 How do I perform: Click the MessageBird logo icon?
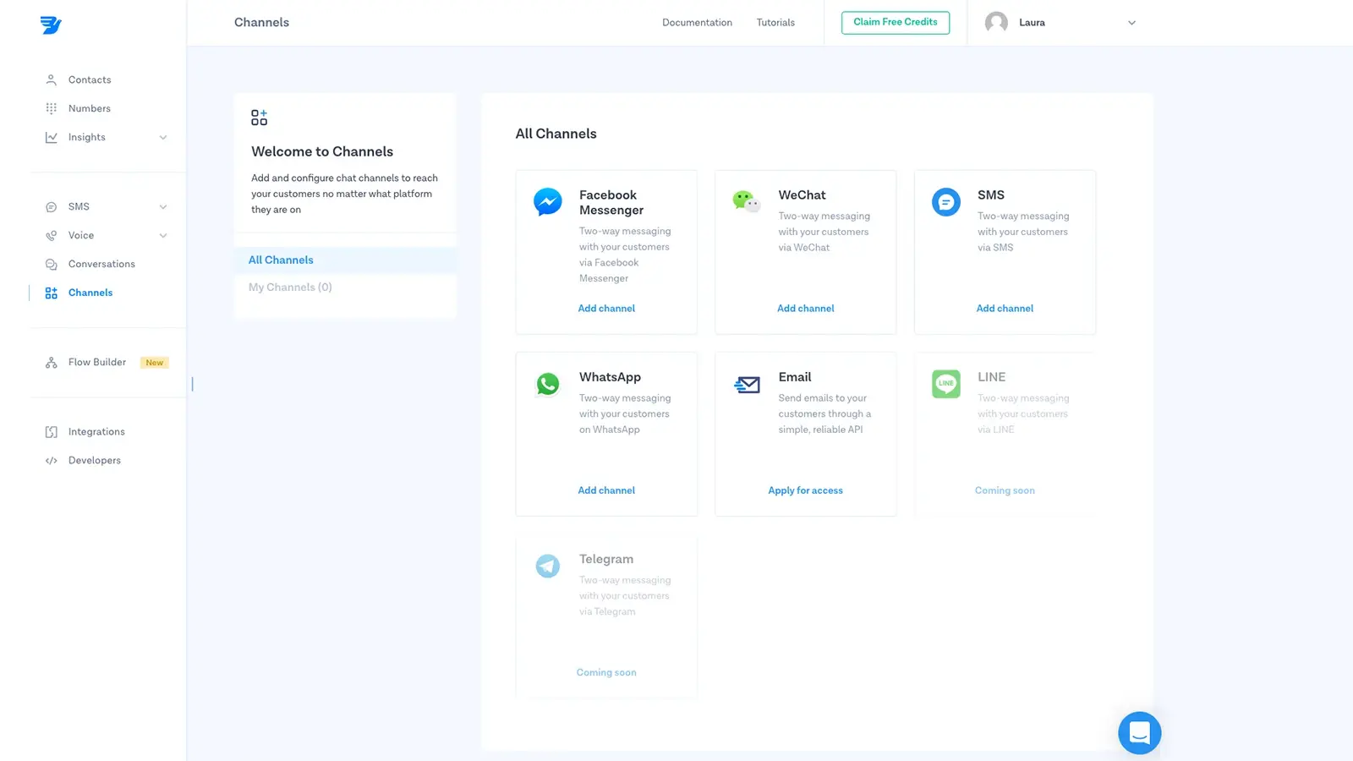pyautogui.click(x=51, y=25)
